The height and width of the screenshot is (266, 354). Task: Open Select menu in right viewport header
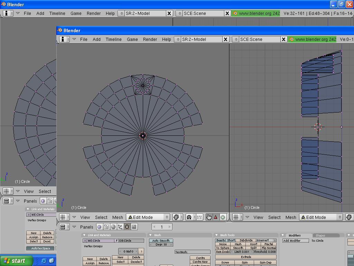[274, 218]
